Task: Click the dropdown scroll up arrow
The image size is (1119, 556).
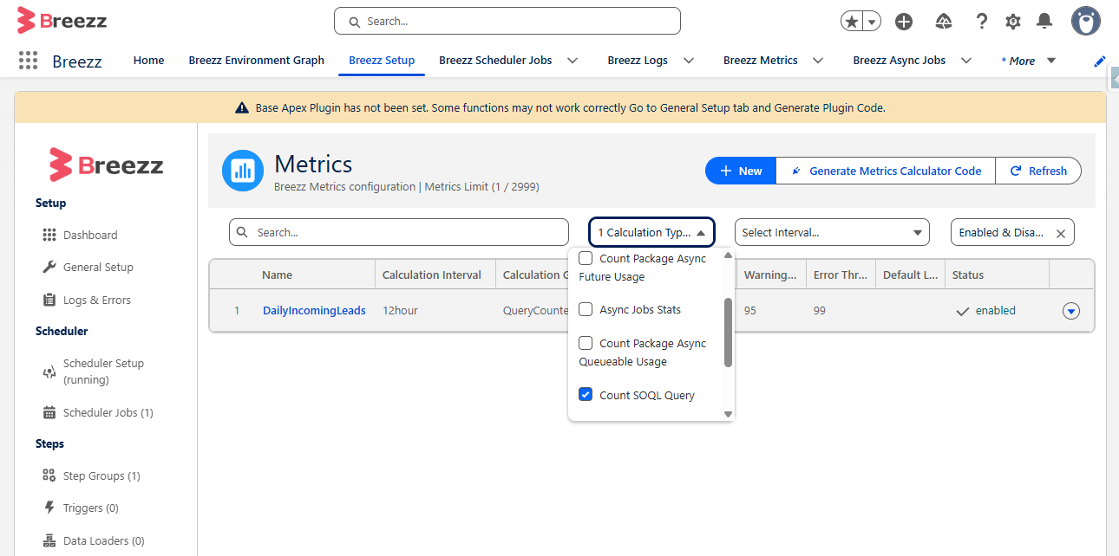Action: coord(728,255)
